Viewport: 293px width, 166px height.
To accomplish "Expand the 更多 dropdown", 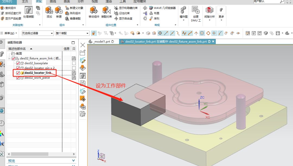I will [x=221, y=20].
